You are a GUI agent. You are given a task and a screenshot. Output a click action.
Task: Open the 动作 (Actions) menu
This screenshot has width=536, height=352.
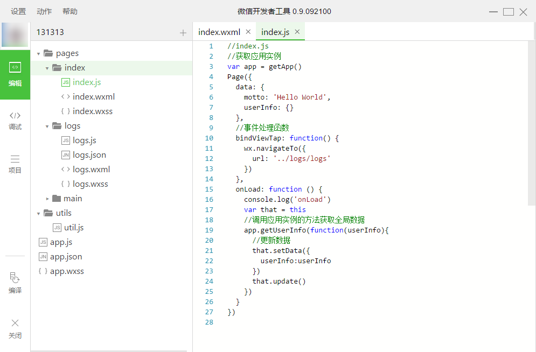coord(44,11)
